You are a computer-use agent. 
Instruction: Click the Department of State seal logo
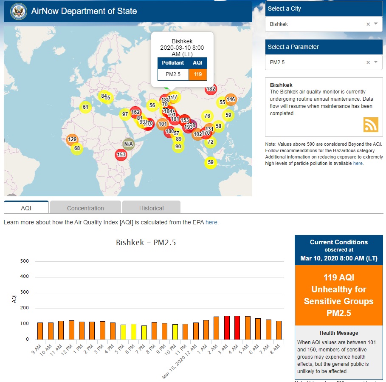pyautogui.click(x=18, y=11)
